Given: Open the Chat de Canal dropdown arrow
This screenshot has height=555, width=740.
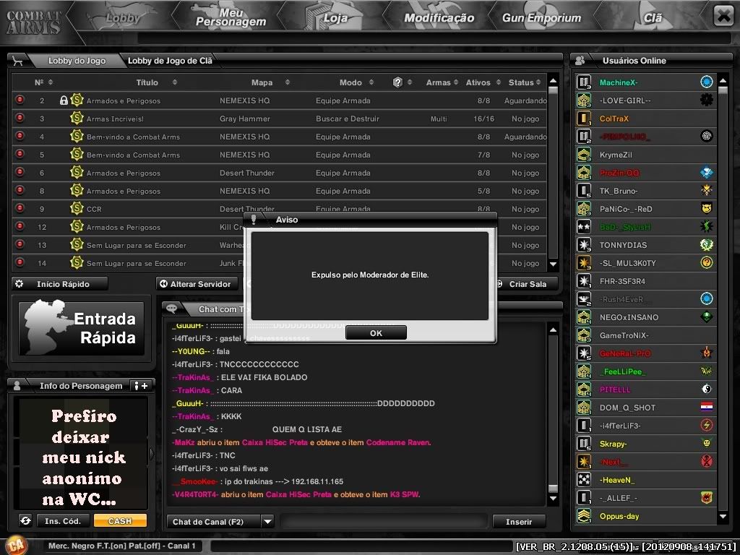Looking at the screenshot, I should click(x=267, y=521).
